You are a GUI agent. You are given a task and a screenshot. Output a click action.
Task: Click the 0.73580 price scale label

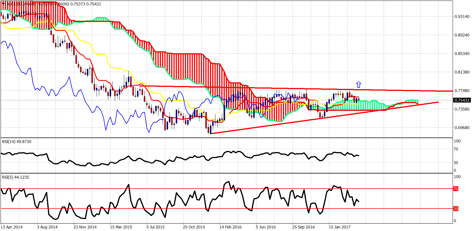(x=462, y=109)
